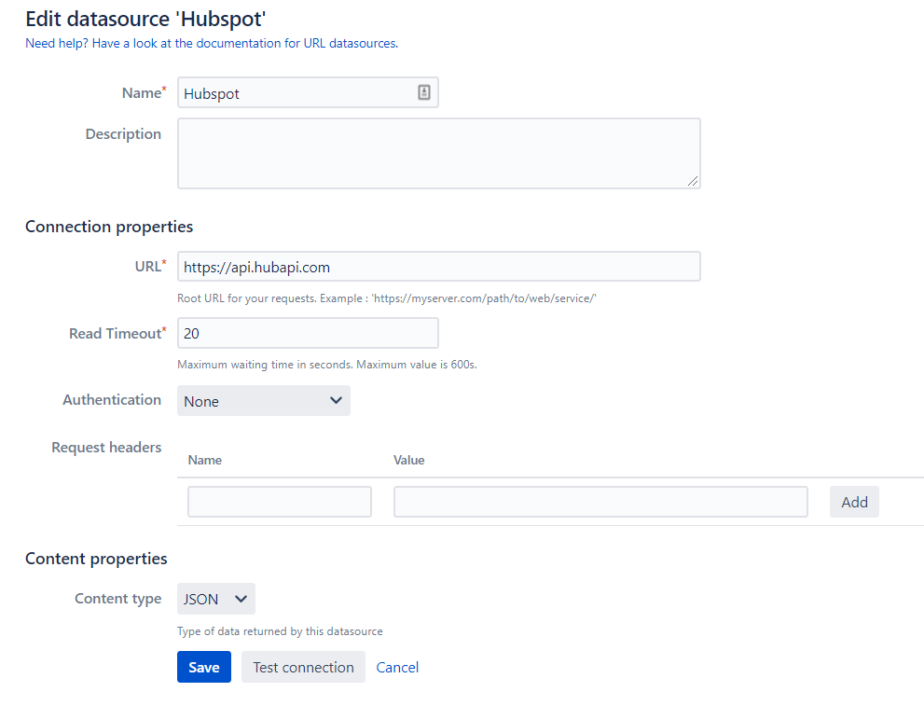The height and width of the screenshot is (706, 924).
Task: Click the Test connection button
Action: click(x=303, y=667)
